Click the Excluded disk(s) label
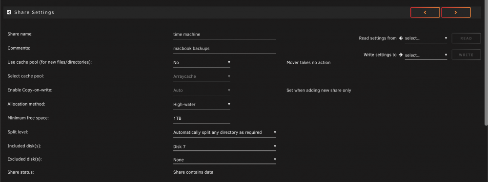 [24, 159]
